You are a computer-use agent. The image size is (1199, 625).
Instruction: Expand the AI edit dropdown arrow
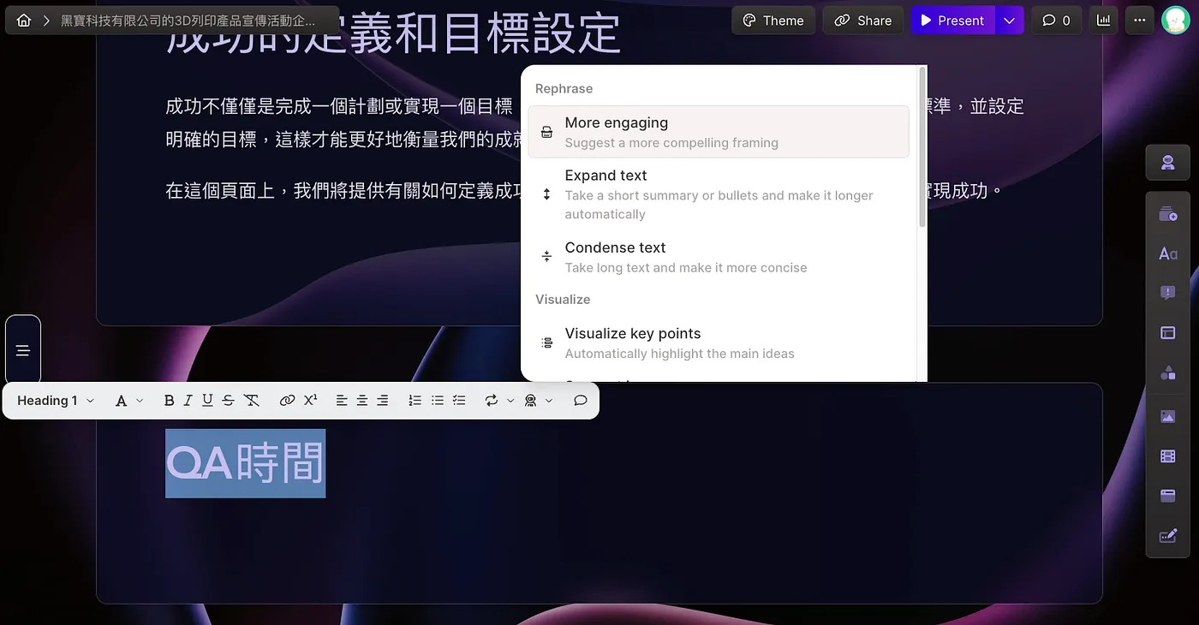[x=549, y=401]
